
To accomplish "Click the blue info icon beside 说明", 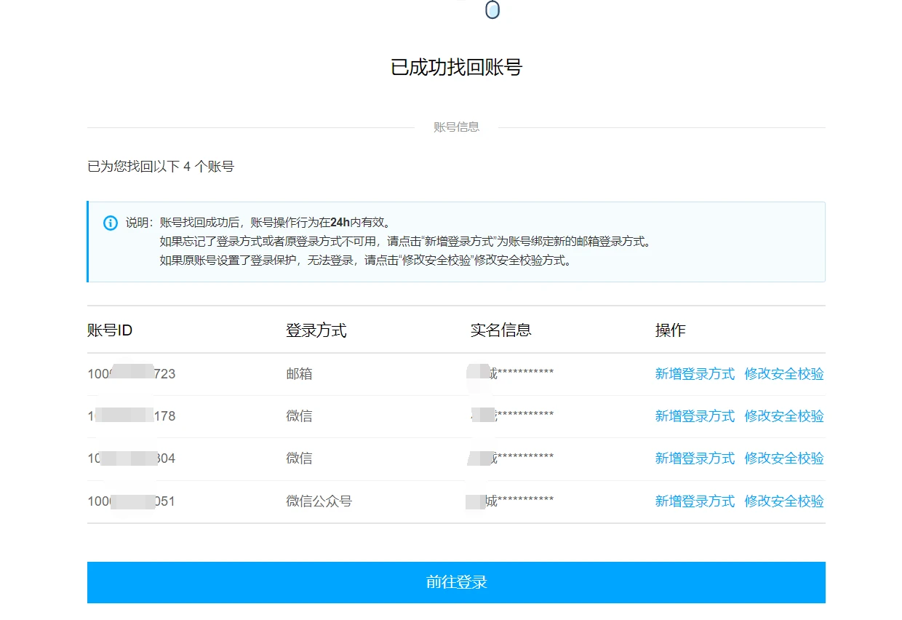I will click(x=111, y=223).
